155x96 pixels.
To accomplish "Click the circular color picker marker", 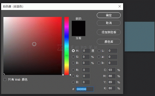I will tap(34, 44).
